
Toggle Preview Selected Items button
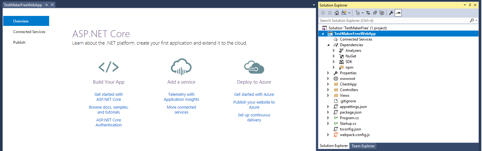[x=398, y=13]
